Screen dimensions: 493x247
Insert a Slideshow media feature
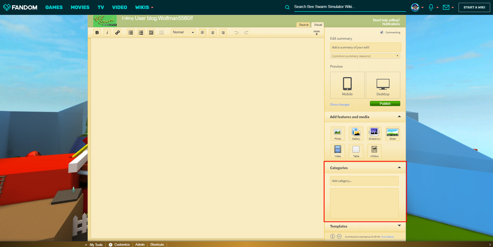coord(374,133)
